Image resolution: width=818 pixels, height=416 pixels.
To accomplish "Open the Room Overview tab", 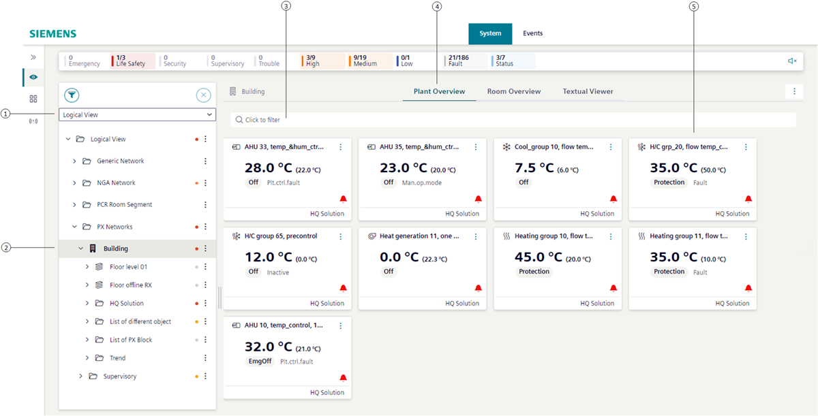I will pyautogui.click(x=513, y=91).
